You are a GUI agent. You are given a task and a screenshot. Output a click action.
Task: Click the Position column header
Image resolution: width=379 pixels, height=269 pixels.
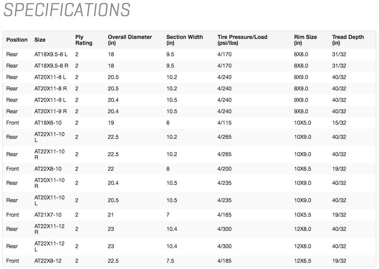pyautogui.click(x=17, y=40)
